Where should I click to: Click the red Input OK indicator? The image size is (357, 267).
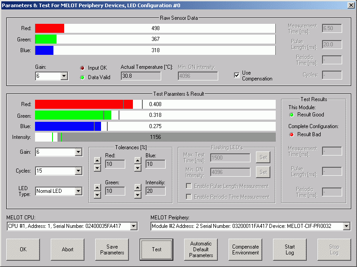coord(82,68)
